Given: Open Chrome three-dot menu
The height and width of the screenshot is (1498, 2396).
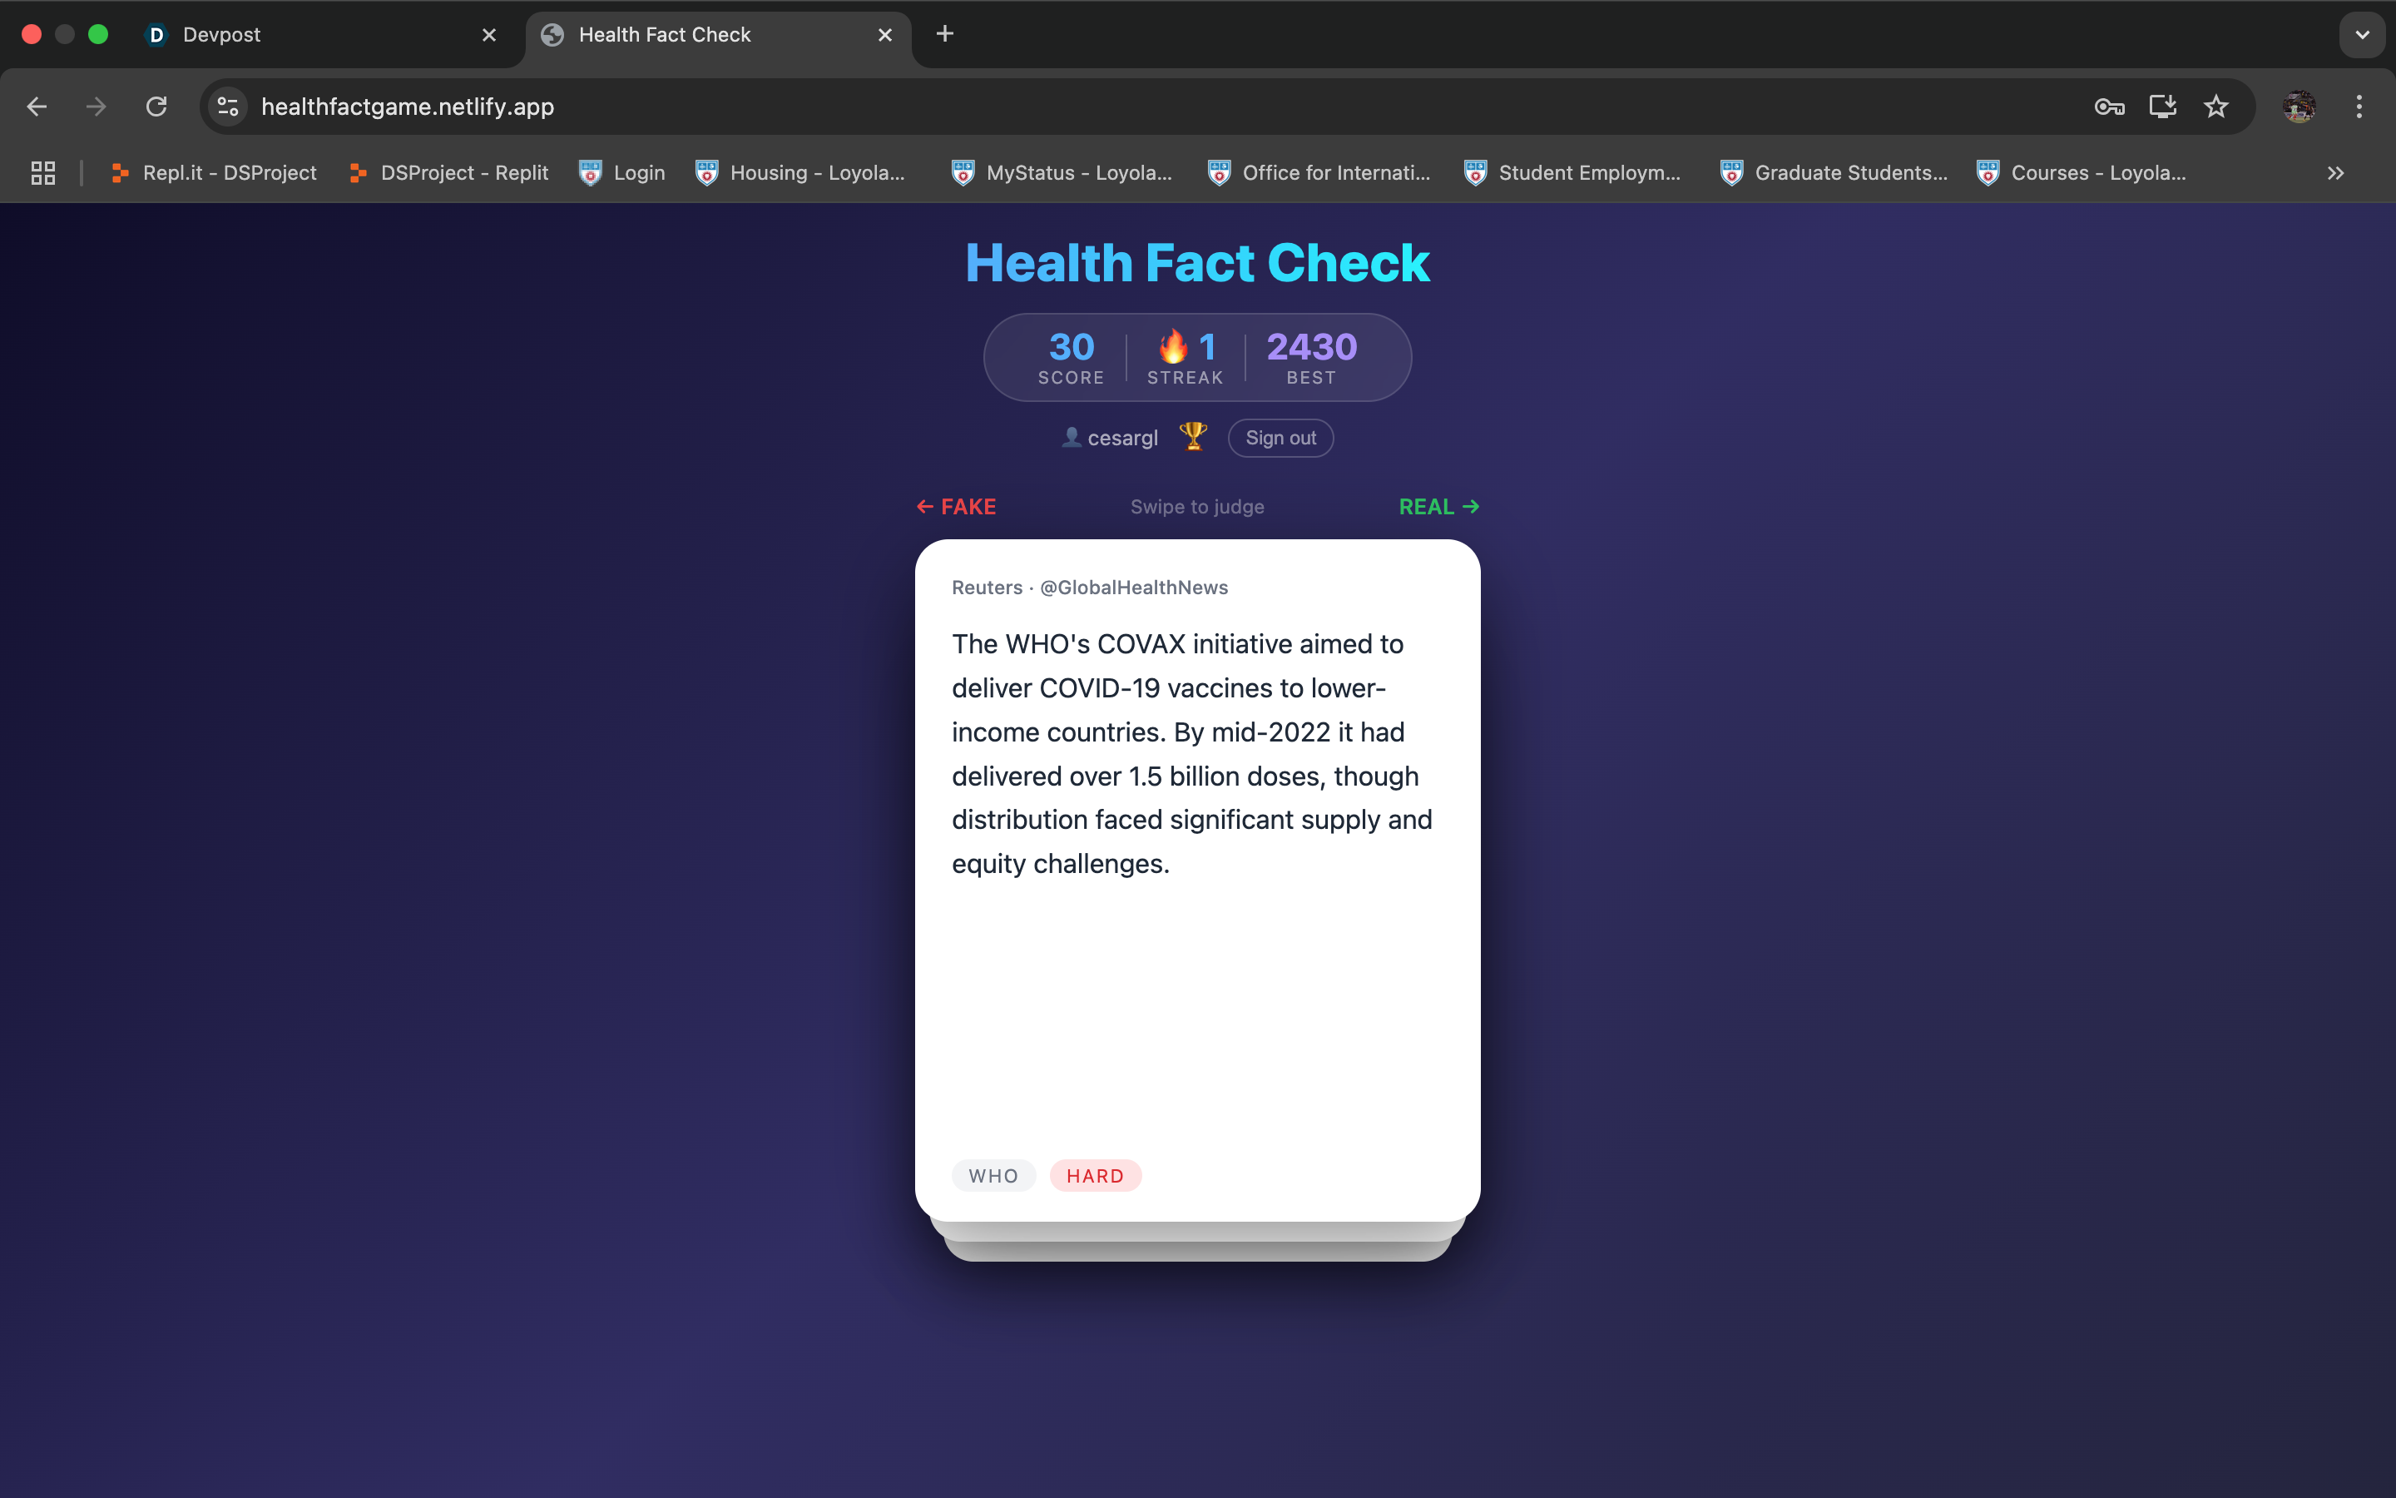Looking at the screenshot, I should (2359, 107).
